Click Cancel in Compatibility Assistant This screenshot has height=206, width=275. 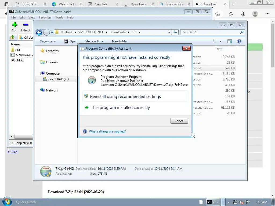pyautogui.click(x=179, y=121)
